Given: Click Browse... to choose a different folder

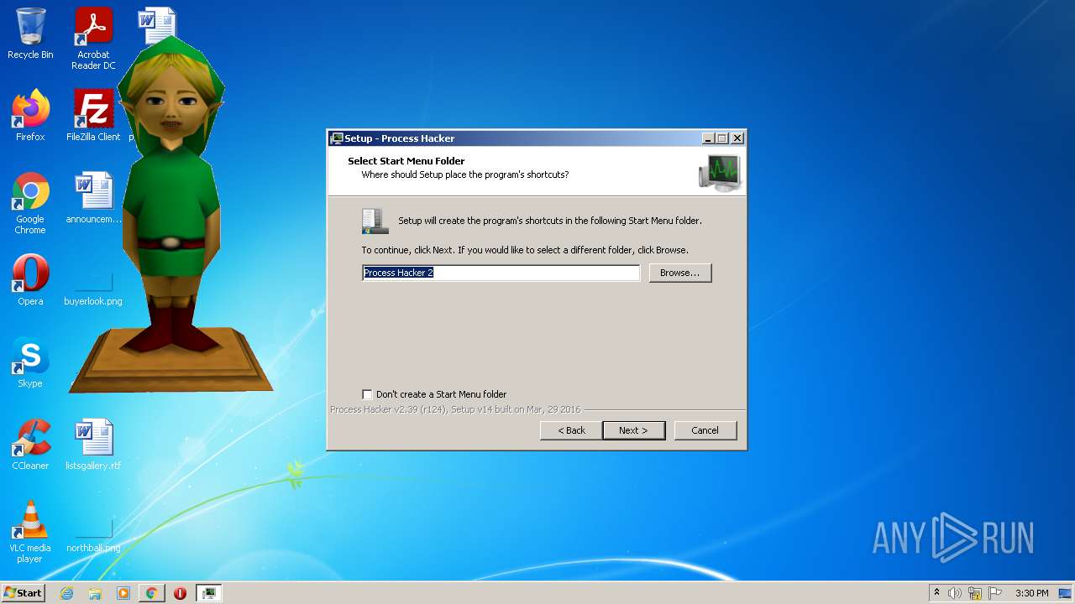Looking at the screenshot, I should (x=680, y=273).
